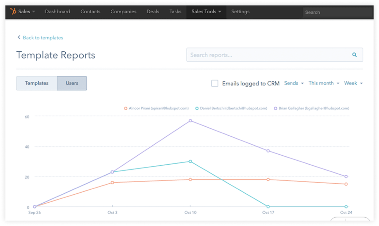This screenshot has width=379, height=226.
Task: Click Alnoor Pirani's data point on Oct 3
Action: (x=112, y=183)
